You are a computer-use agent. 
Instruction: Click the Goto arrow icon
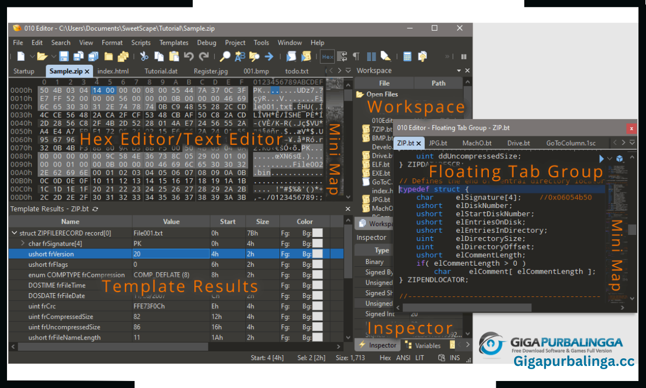pyautogui.click(x=268, y=56)
